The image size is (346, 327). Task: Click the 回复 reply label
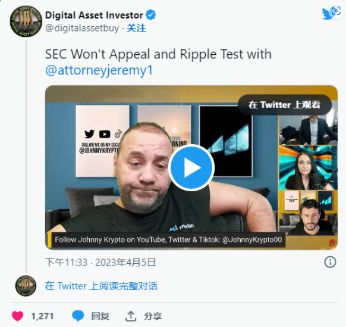click(100, 316)
